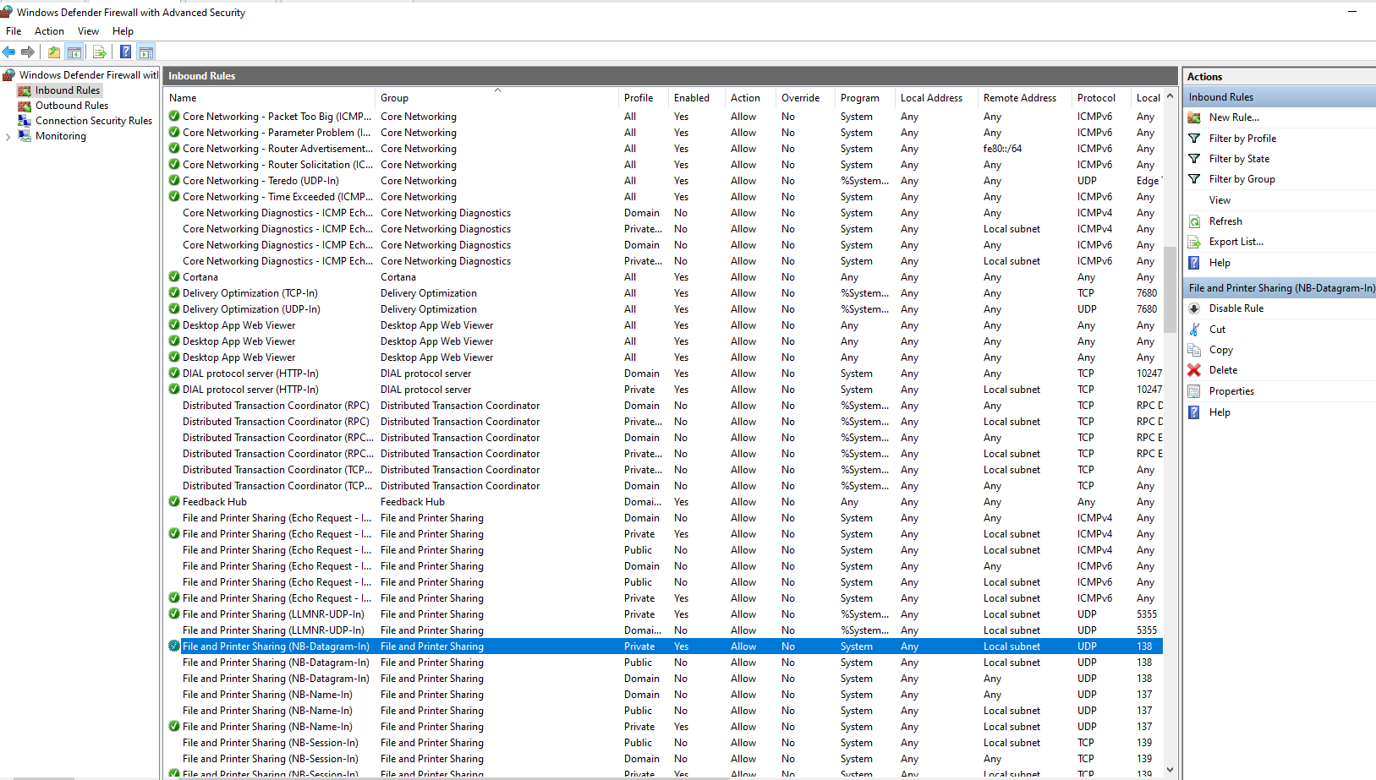The image size is (1376, 780).
Task: Select Core Networking - Packet Too Big rule
Action: (x=664, y=117)
